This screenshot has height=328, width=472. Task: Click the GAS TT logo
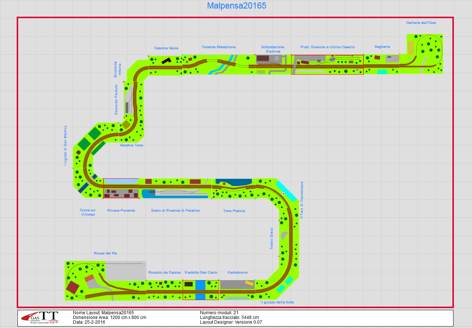[x=40, y=318]
